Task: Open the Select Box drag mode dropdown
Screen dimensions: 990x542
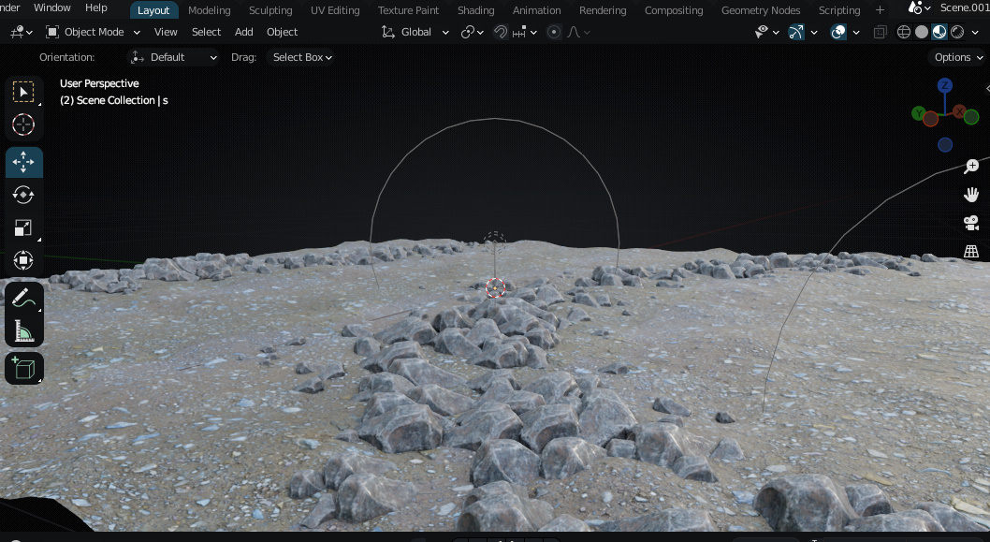Action: pos(300,57)
